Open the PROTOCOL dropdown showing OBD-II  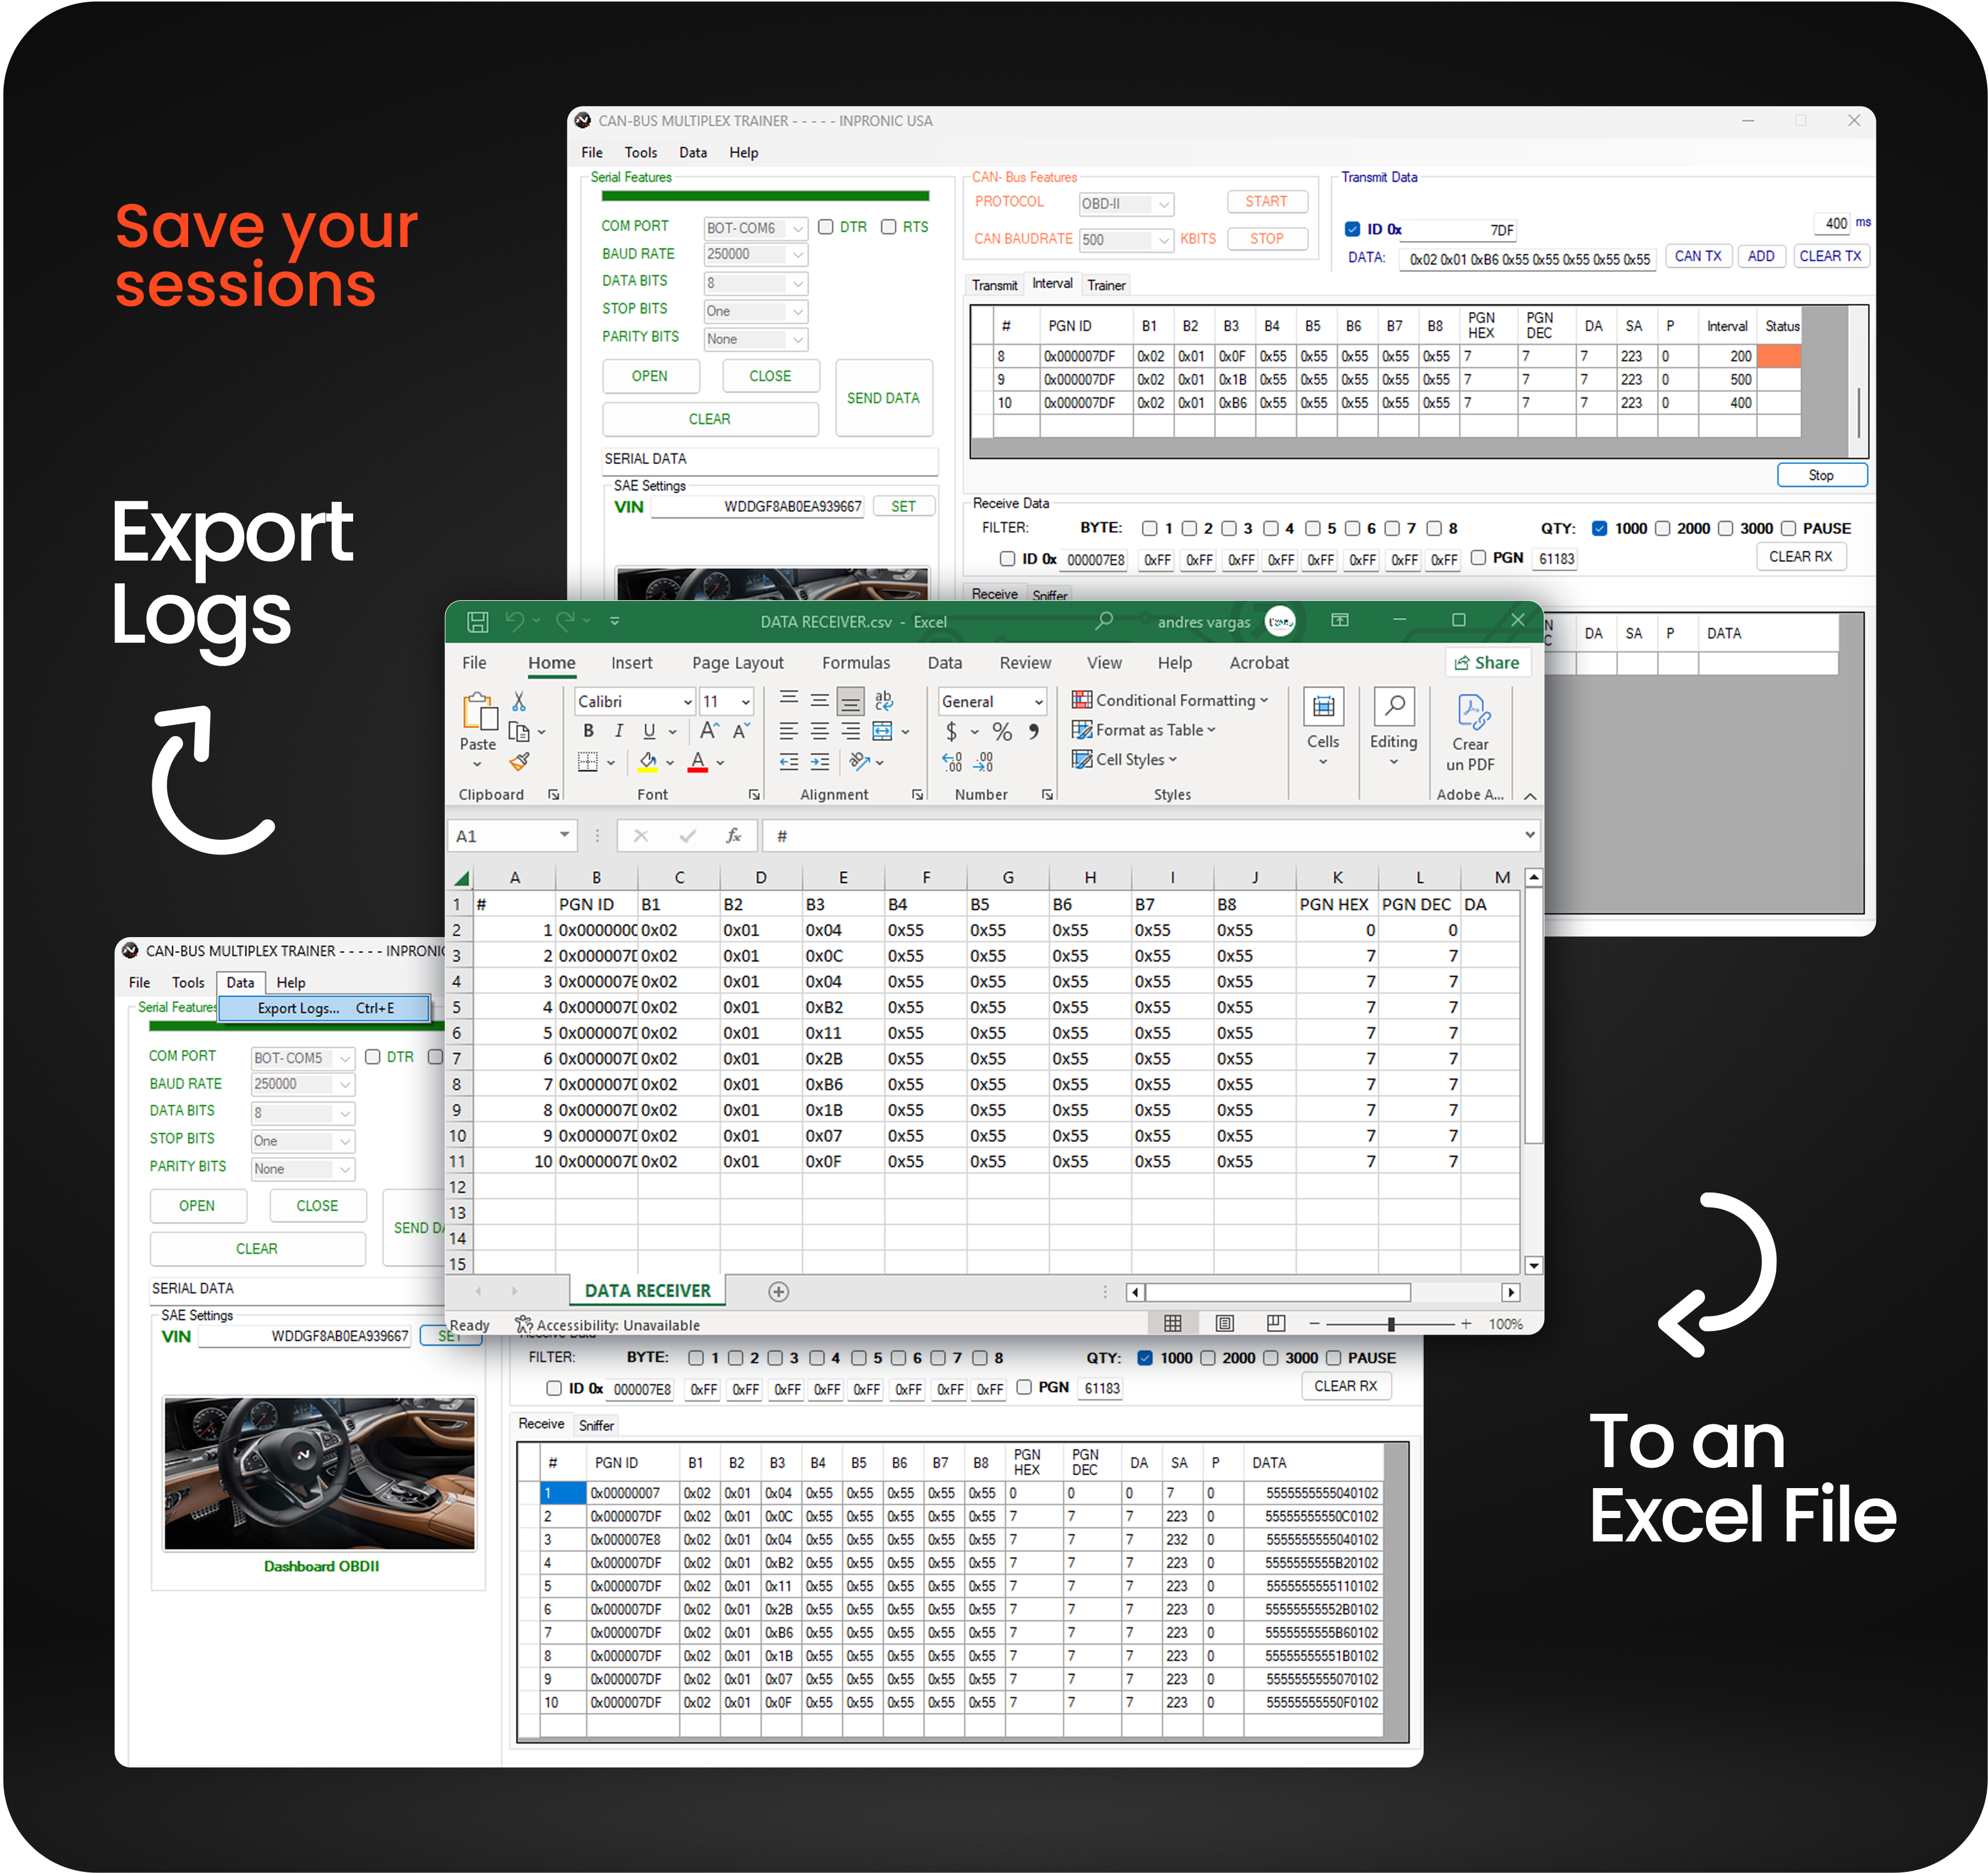click(1126, 204)
